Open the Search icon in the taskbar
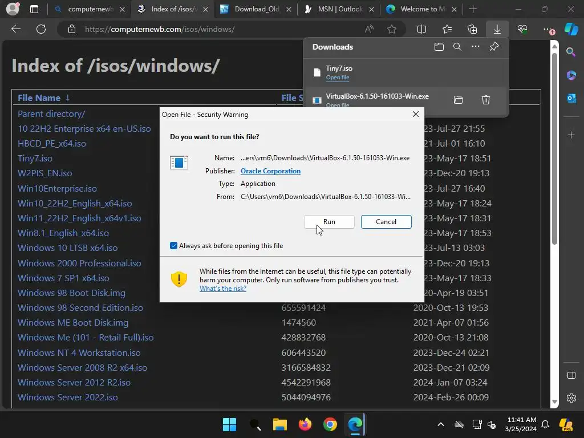Viewport: 584px width, 438px height. (x=255, y=424)
